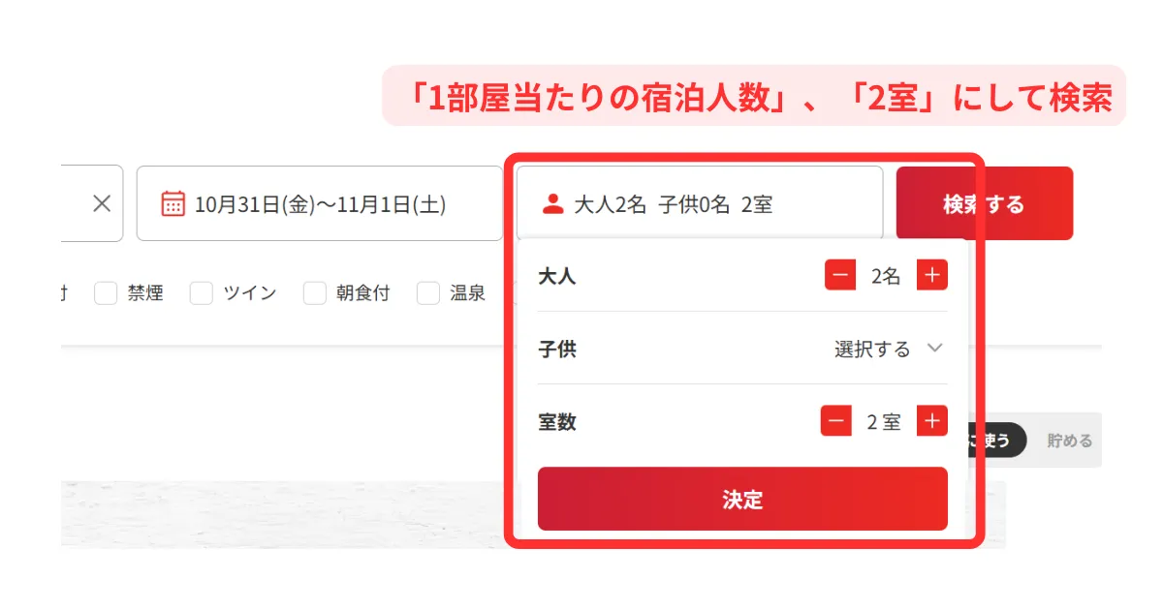Increase adult count with plus button
The height and width of the screenshot is (610, 1163).
click(932, 276)
